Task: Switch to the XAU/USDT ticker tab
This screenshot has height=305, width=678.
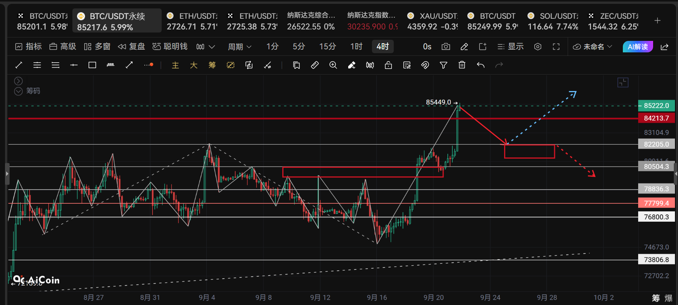Action: point(433,21)
